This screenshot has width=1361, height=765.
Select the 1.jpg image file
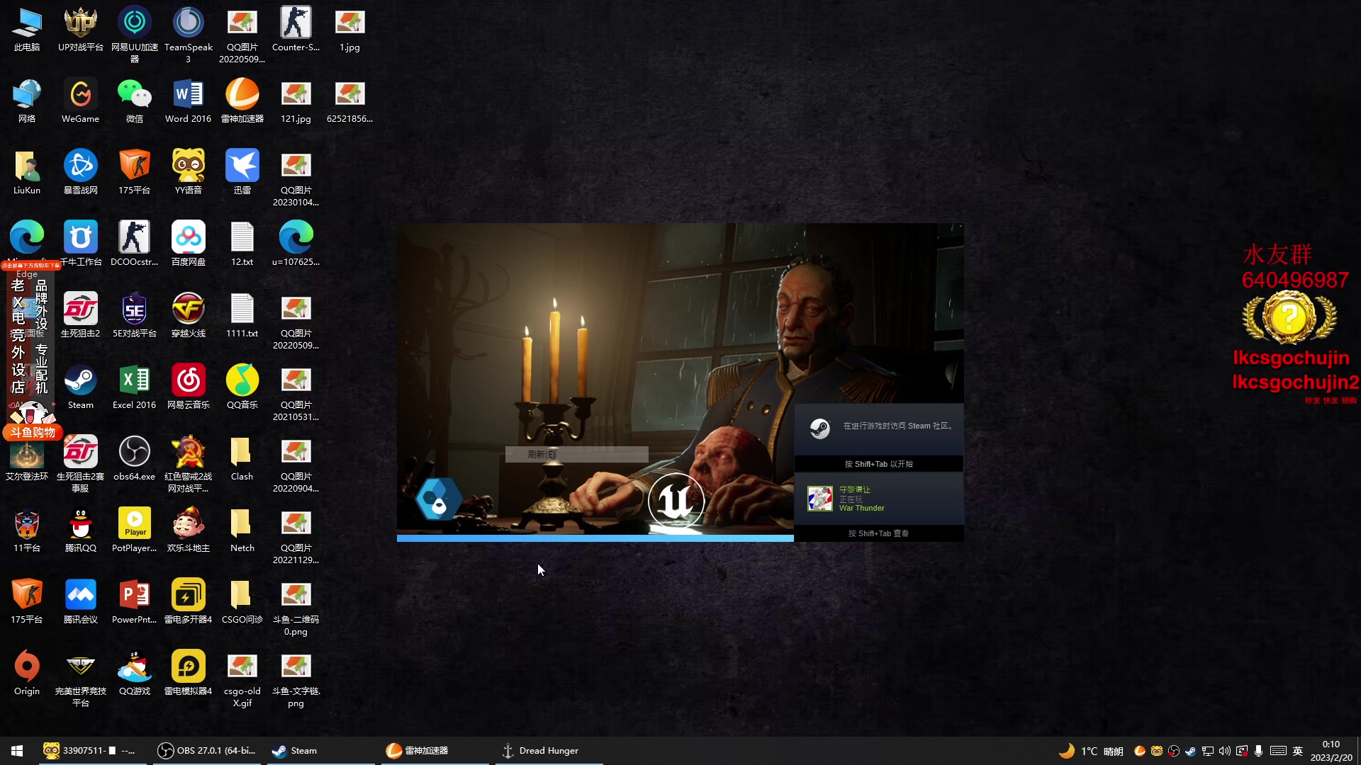coord(350,29)
